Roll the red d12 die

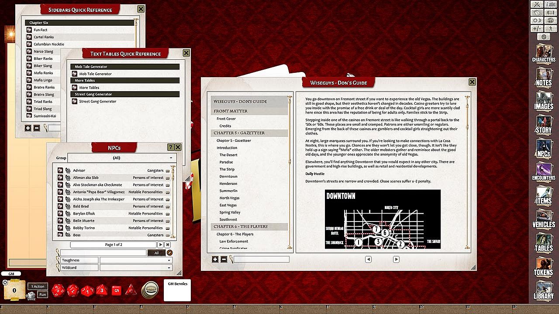[73, 290]
